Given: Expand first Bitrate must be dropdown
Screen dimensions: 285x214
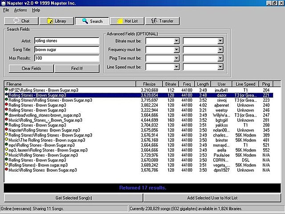Looking at the screenshot, I should [176, 41].
